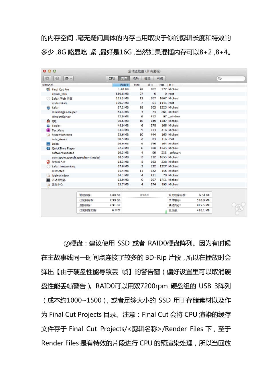The width and height of the screenshot is (272, 385).
Task: Select the 活动监视器 process icon
Action: pos(48,180)
